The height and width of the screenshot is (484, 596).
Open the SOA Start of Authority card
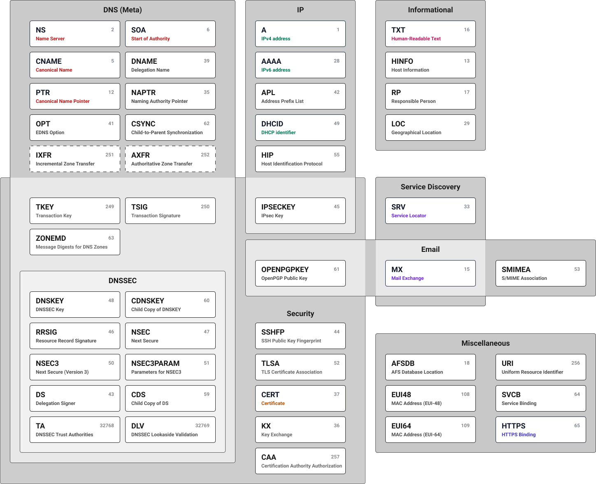pyautogui.click(x=170, y=34)
